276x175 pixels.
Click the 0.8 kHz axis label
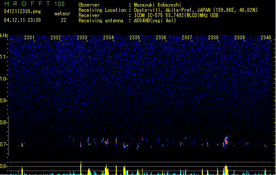click(4, 122)
